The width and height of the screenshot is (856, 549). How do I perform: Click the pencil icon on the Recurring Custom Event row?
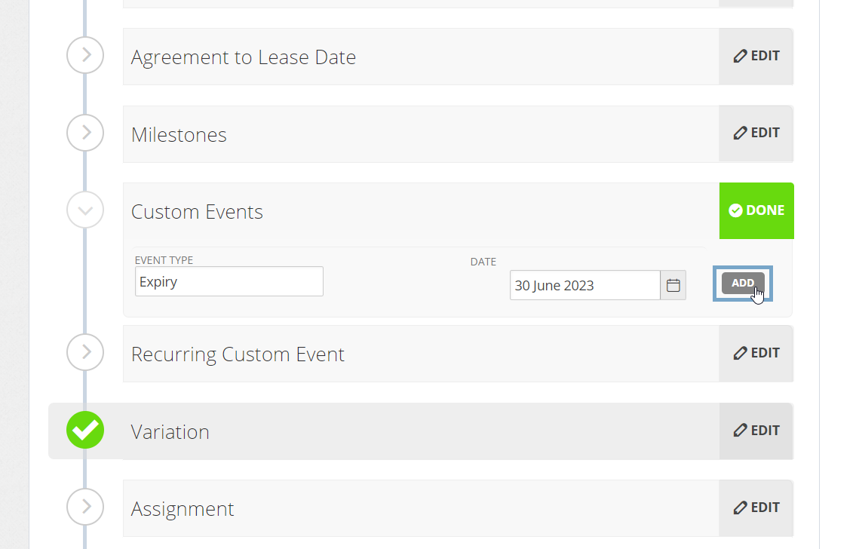pos(740,353)
